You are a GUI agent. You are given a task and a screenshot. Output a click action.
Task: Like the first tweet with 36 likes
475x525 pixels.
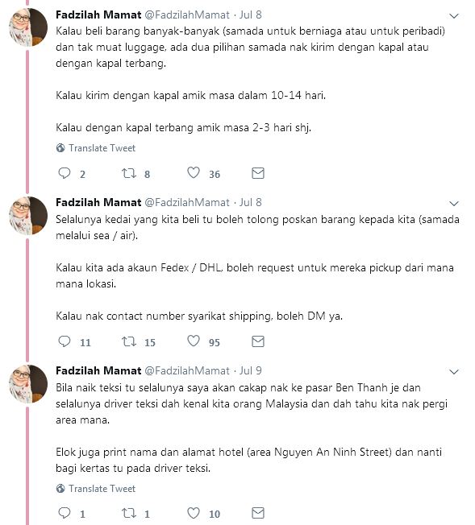pos(194,173)
